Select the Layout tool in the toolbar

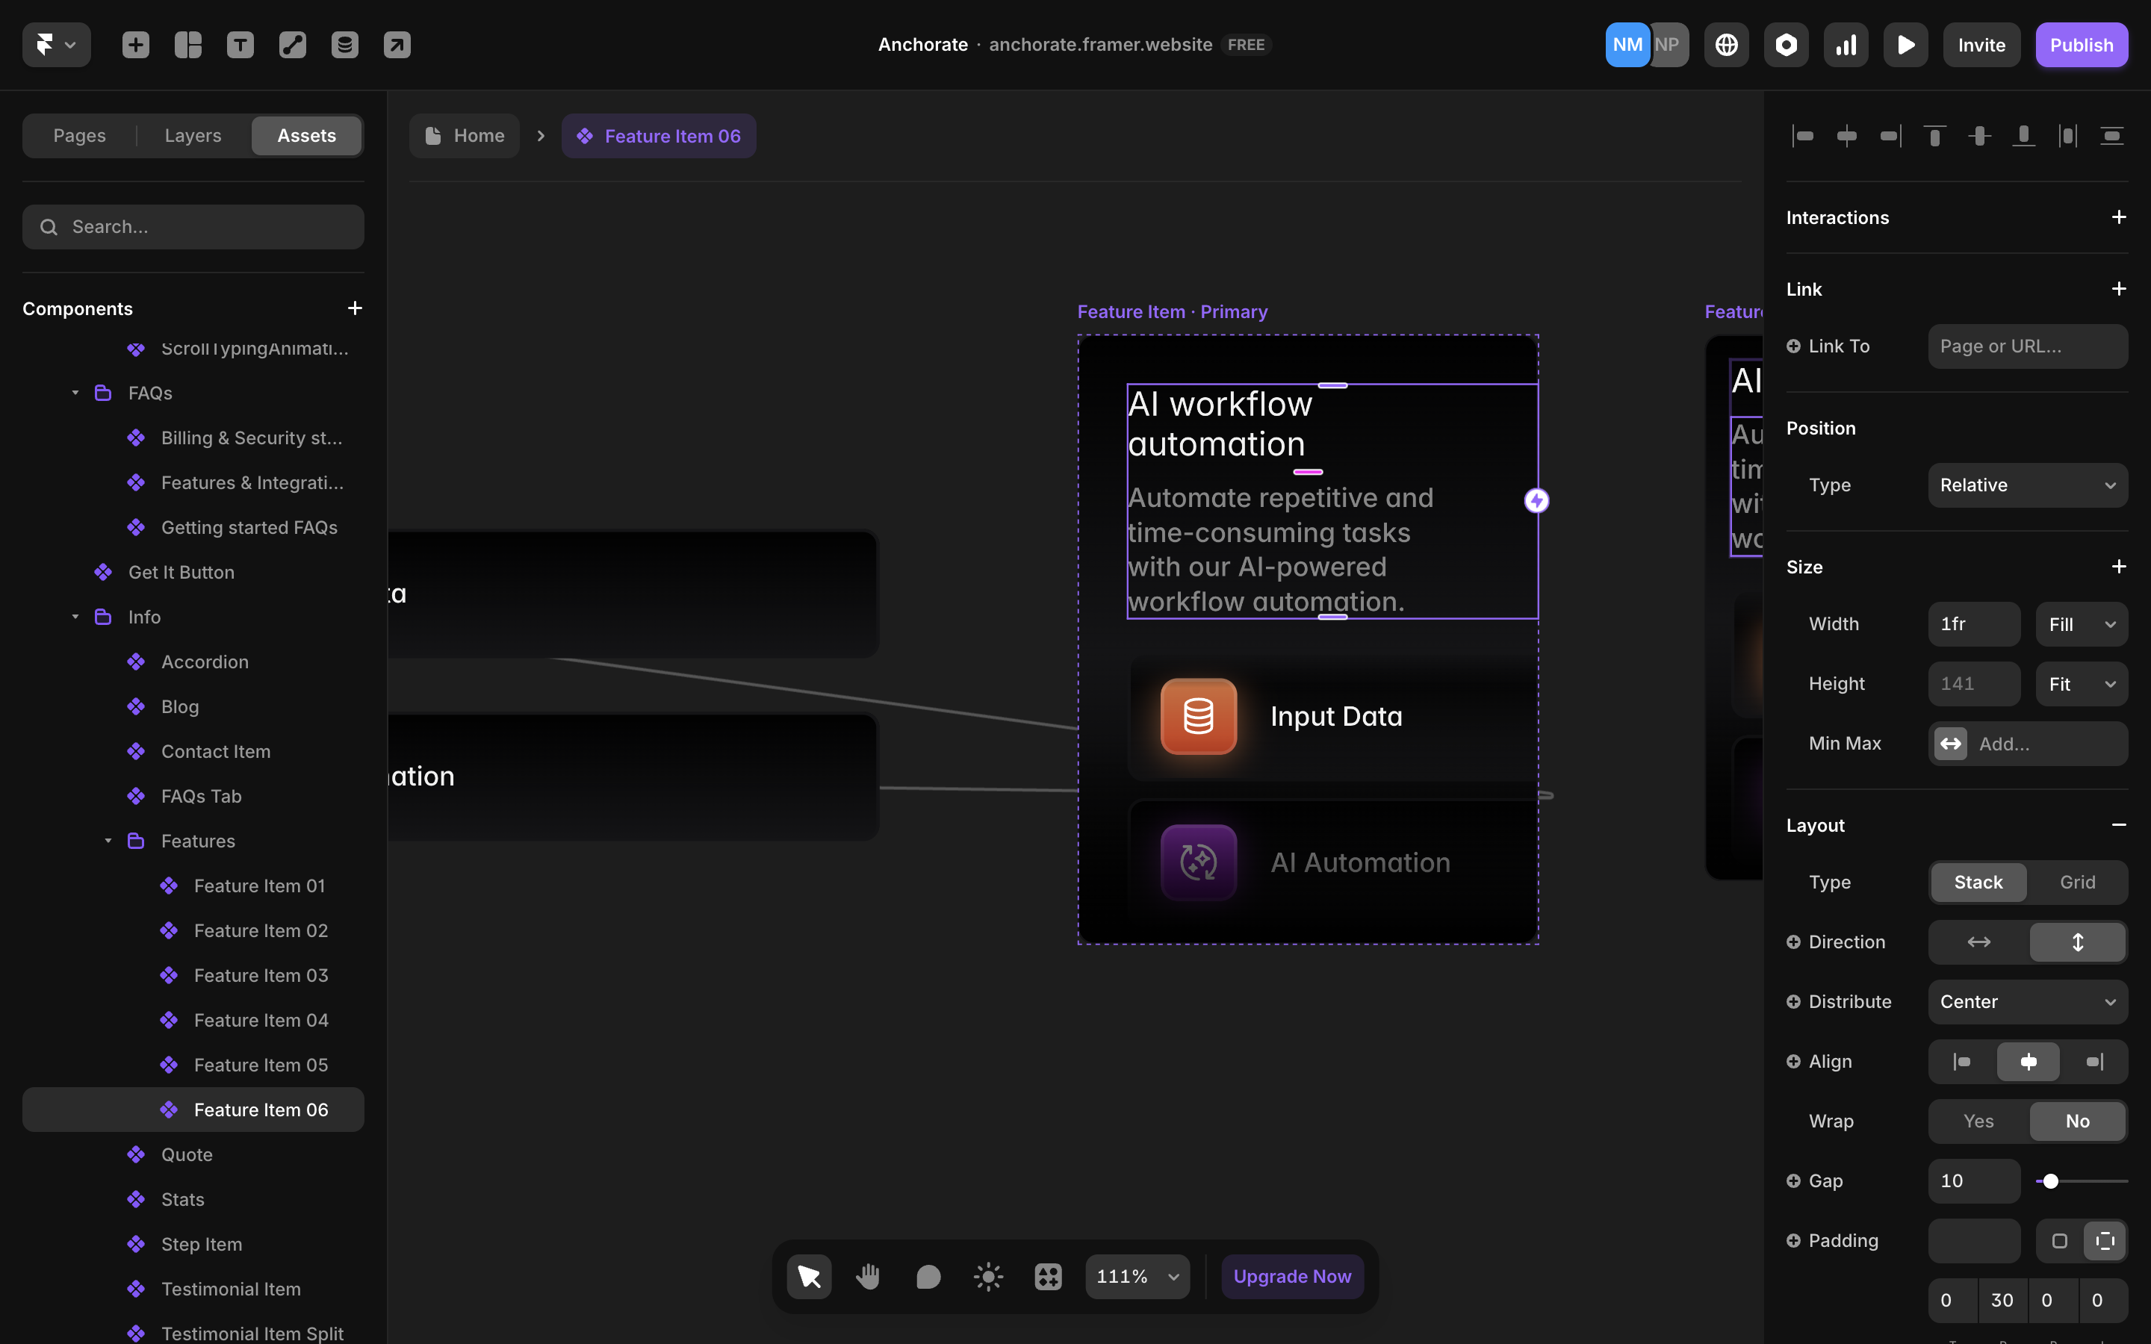[187, 43]
